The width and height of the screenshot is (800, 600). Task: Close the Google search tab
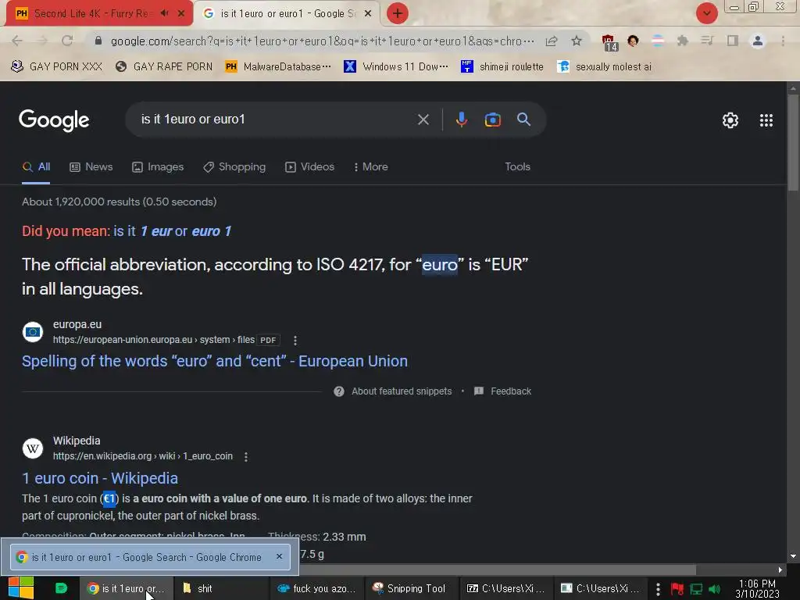[x=368, y=13]
